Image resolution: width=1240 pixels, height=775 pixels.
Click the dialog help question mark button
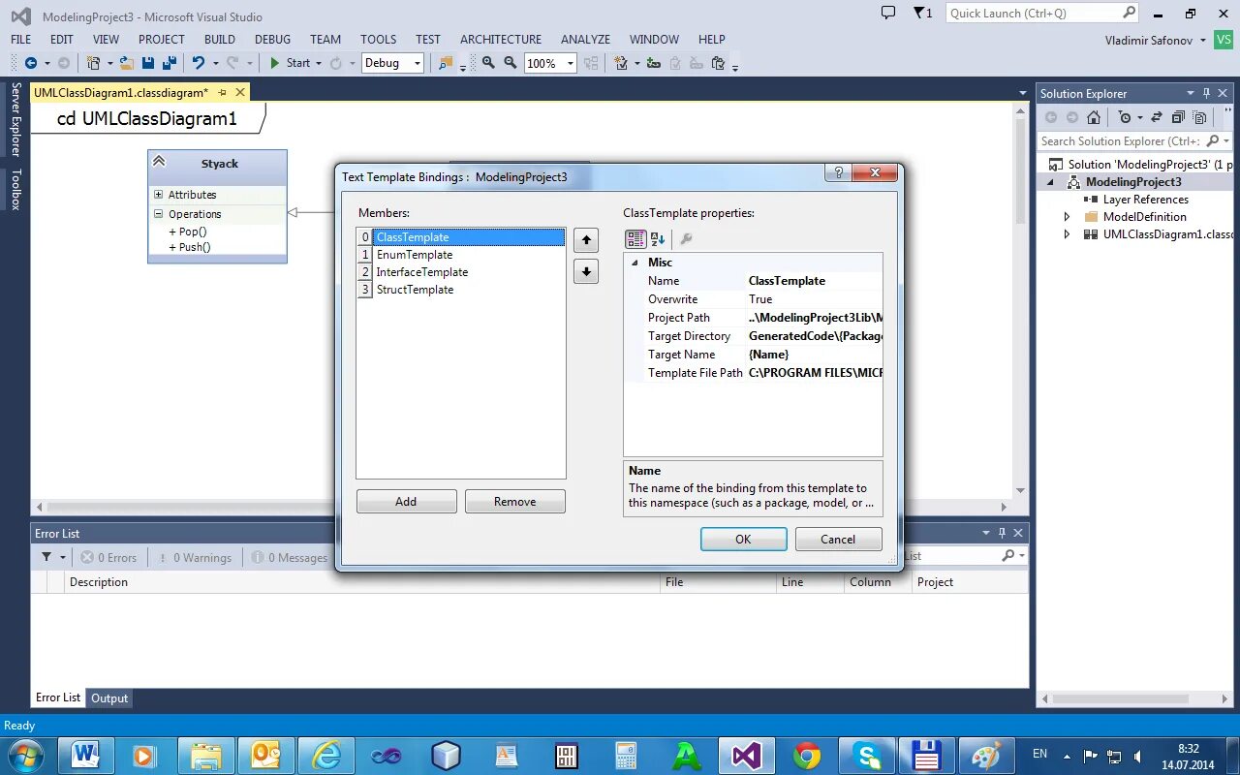tap(839, 172)
